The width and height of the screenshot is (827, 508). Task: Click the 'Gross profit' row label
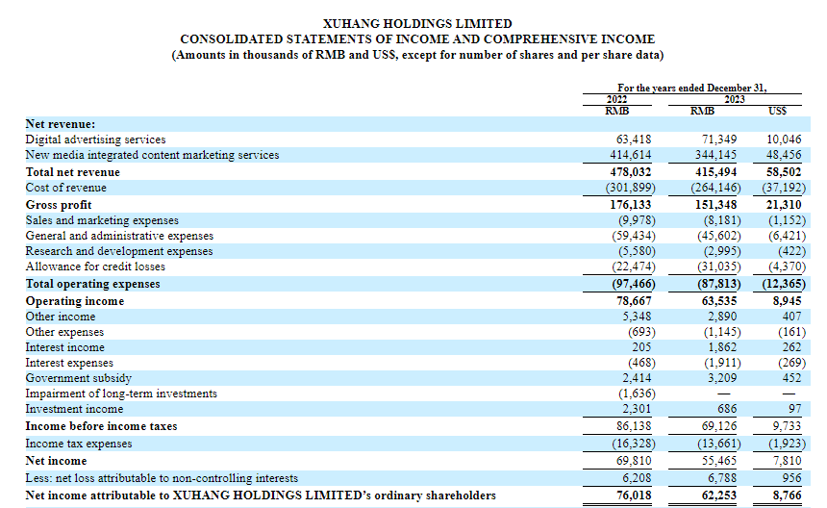pos(59,205)
